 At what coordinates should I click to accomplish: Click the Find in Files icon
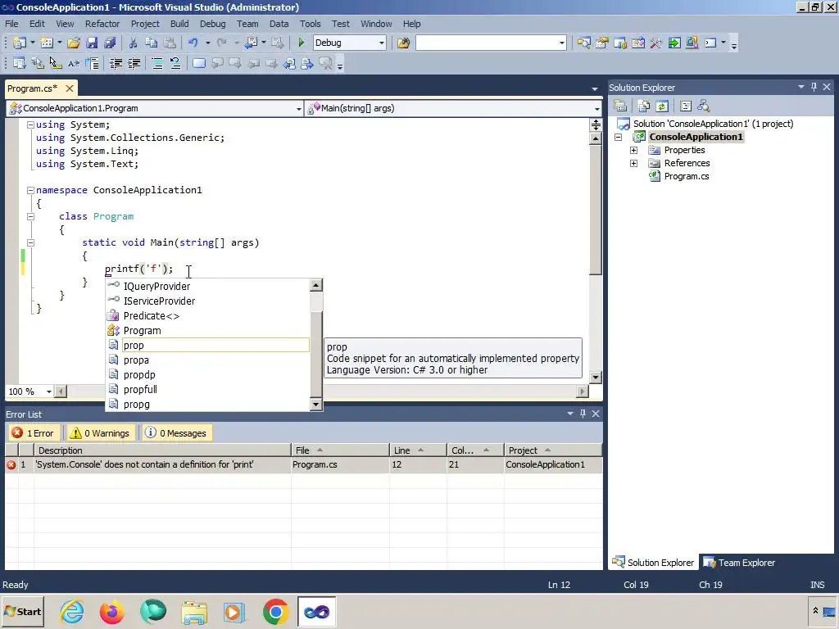(x=403, y=43)
